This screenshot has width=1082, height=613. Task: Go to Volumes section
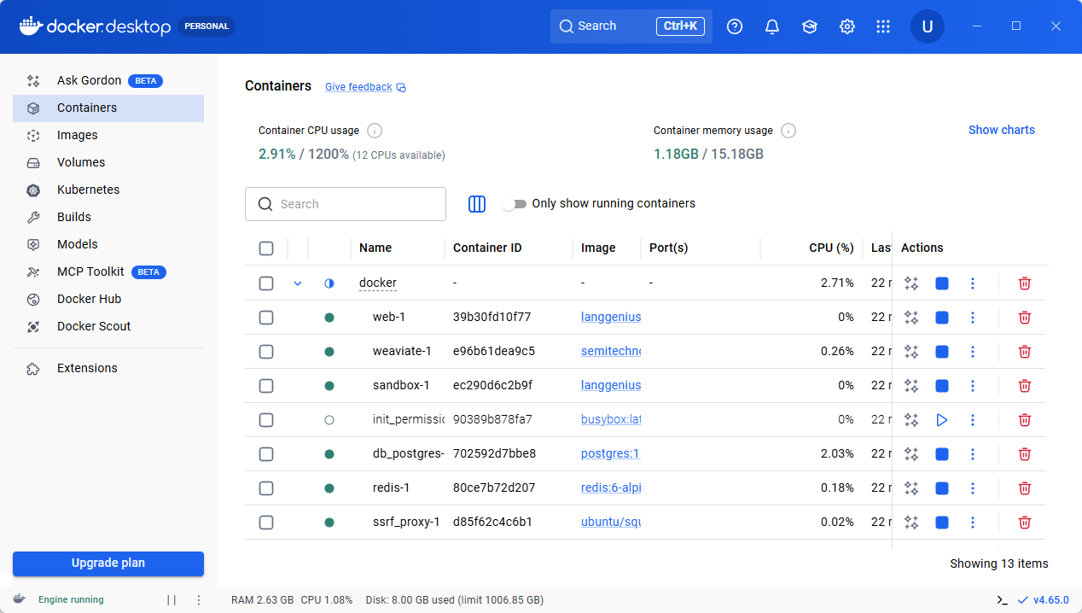(x=108, y=162)
